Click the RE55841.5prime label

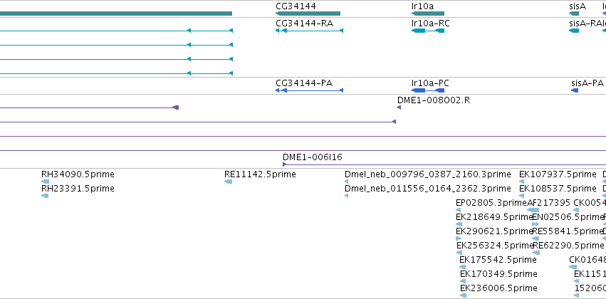[568, 231]
